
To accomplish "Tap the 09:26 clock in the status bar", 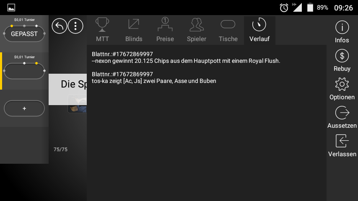I will click(343, 8).
